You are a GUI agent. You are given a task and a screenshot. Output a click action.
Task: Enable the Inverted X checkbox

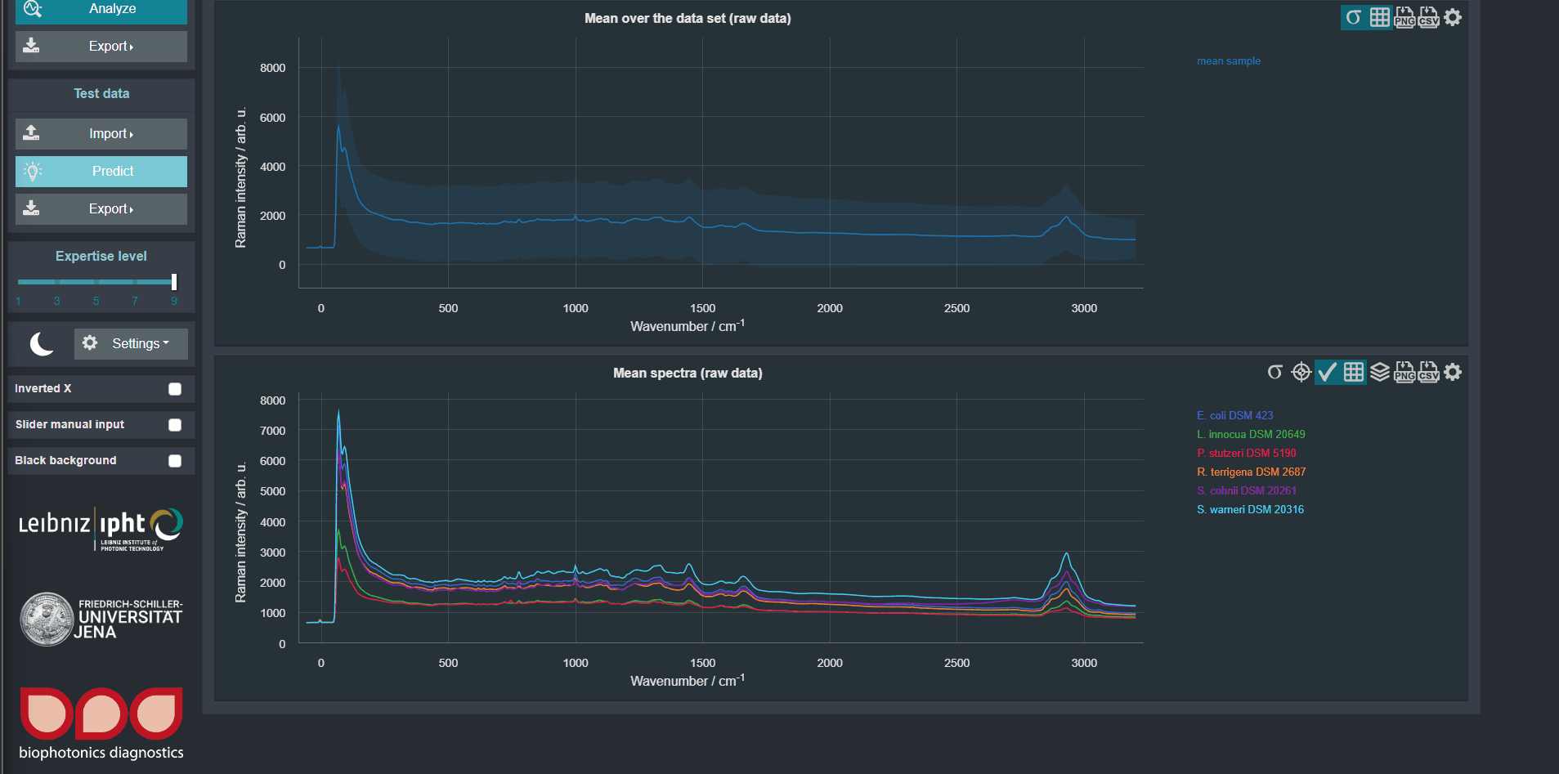(175, 389)
